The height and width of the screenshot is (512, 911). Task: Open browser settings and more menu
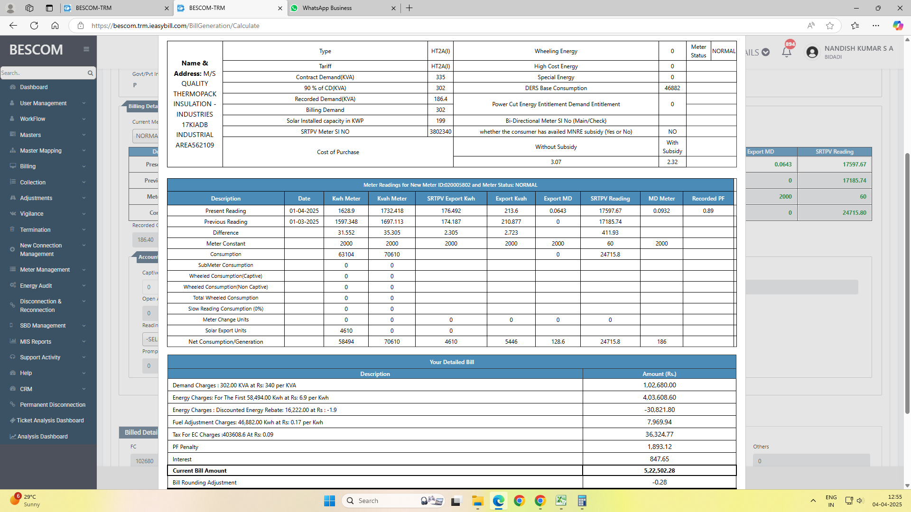pyautogui.click(x=876, y=26)
